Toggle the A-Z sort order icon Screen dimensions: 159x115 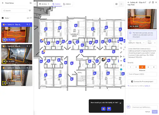click(31, 18)
